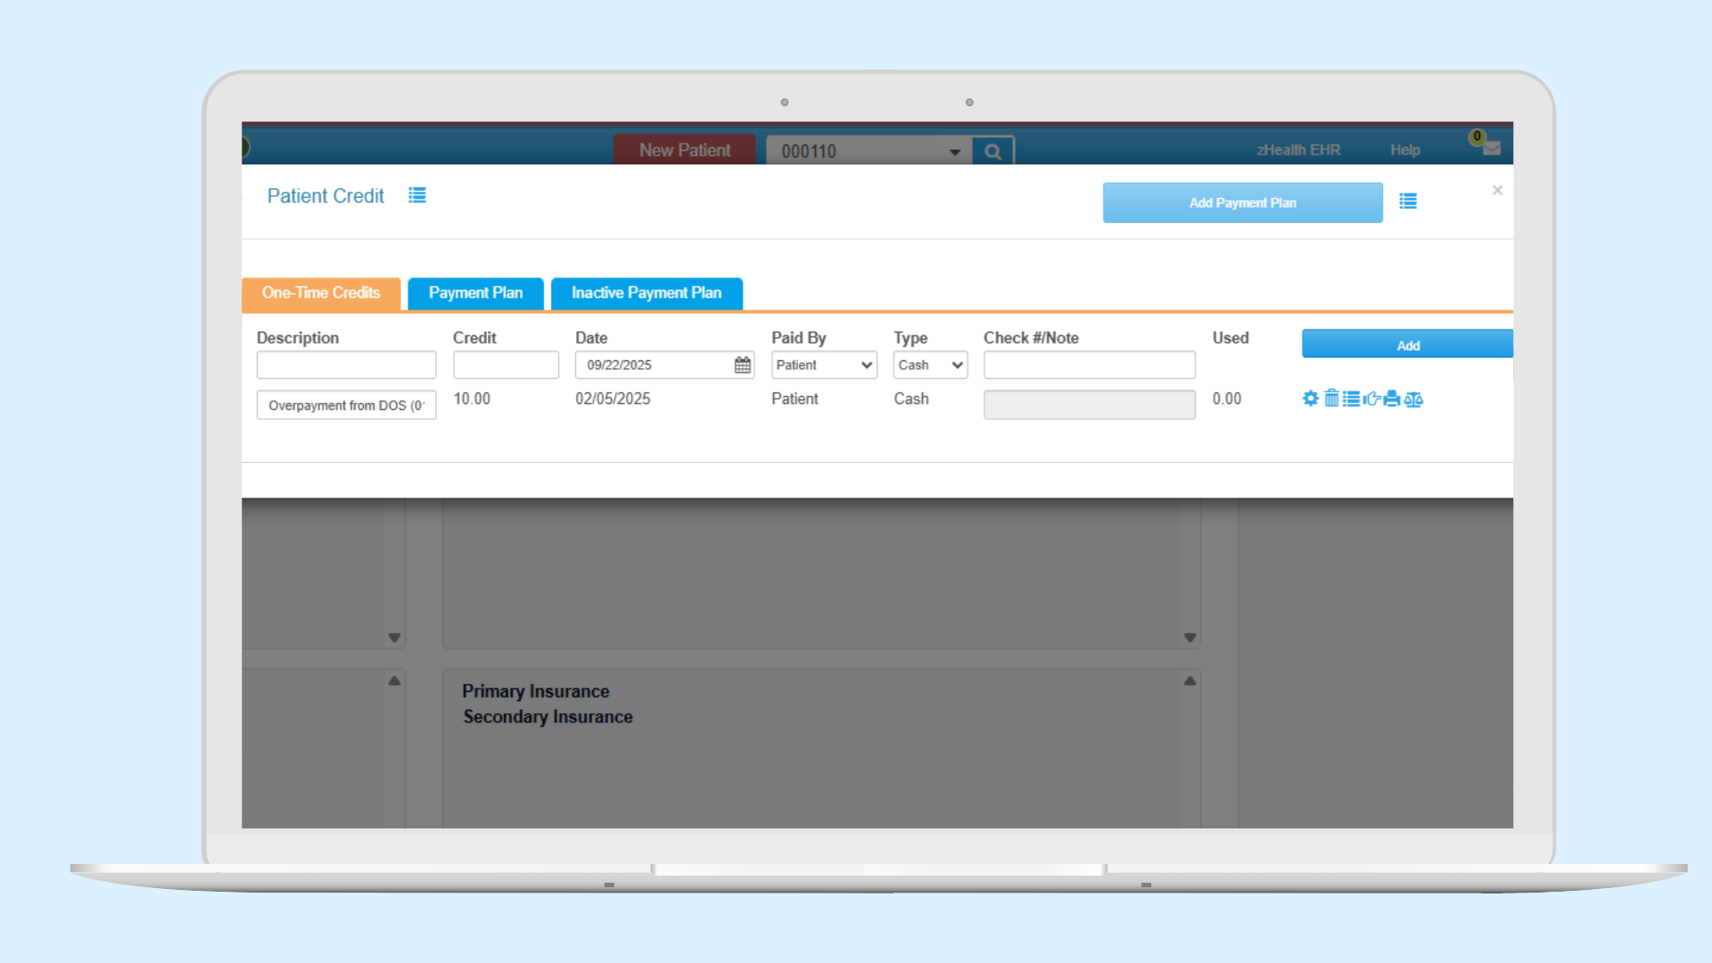The image size is (1712, 963).
Task: Open the calendar date picker icon
Action: click(x=742, y=365)
